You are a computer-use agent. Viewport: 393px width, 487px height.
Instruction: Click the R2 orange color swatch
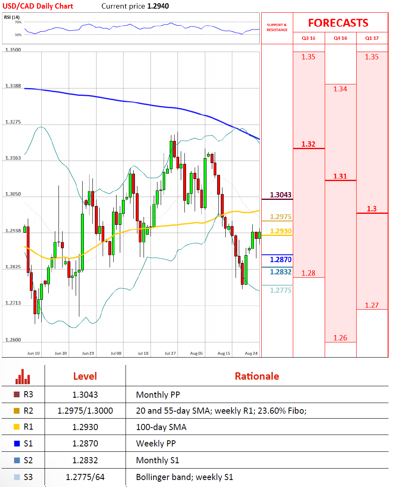coord(17,410)
